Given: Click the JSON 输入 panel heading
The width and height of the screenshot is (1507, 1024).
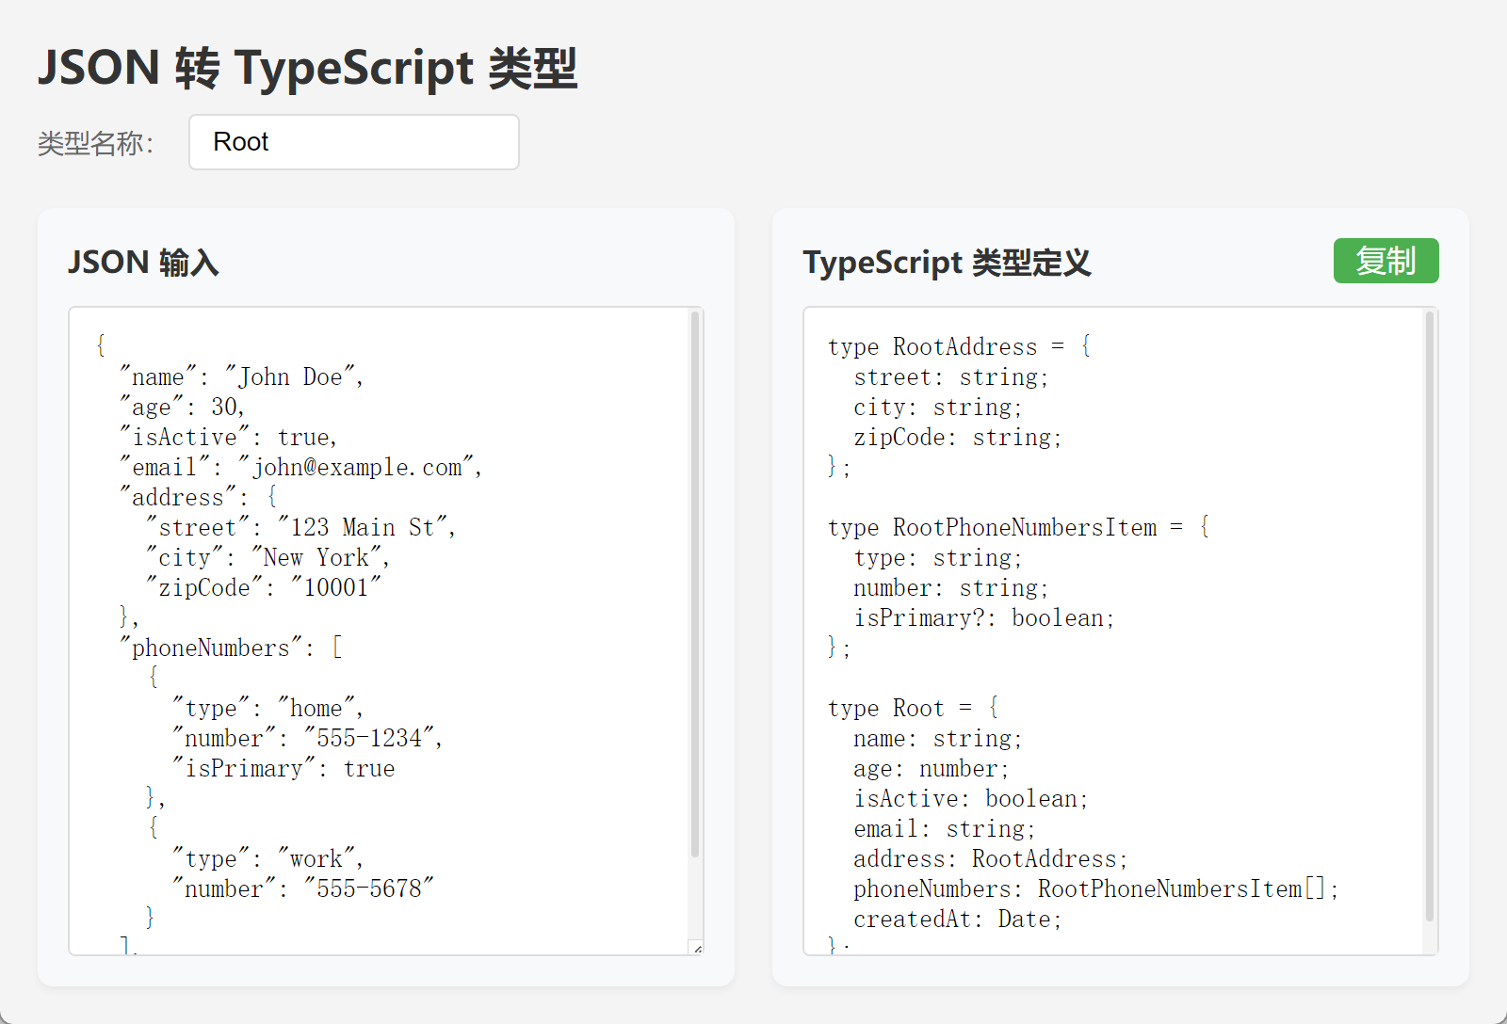Looking at the screenshot, I should (143, 263).
